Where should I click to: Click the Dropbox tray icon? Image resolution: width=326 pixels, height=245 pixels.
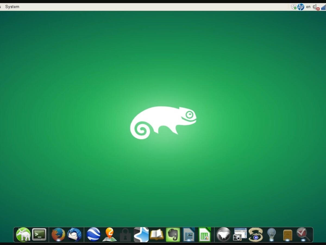pos(294,7)
